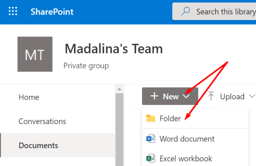Click the plus icon on New button
The width and height of the screenshot is (256, 166).
tap(154, 96)
